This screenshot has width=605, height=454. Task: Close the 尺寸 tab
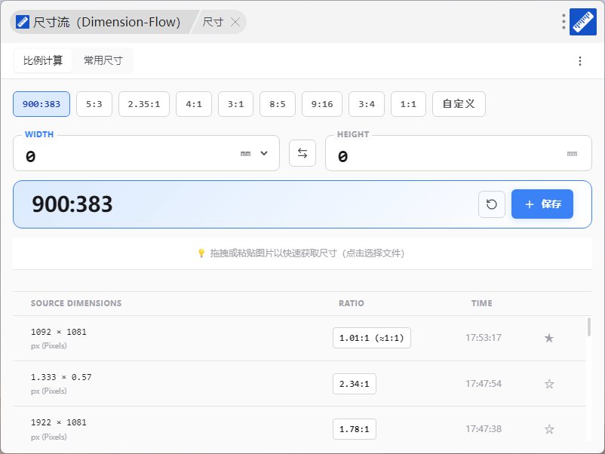point(235,22)
